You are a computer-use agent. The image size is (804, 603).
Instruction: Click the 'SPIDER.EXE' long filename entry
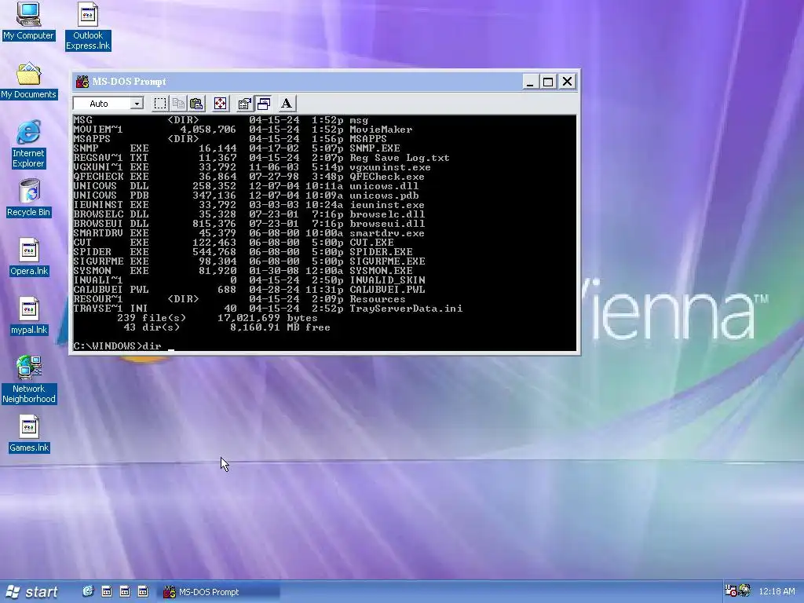[381, 252]
